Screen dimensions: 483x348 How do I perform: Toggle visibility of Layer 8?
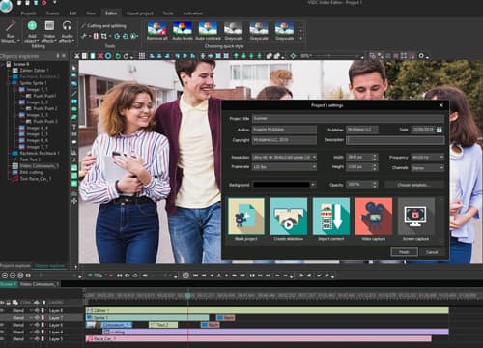2,311
